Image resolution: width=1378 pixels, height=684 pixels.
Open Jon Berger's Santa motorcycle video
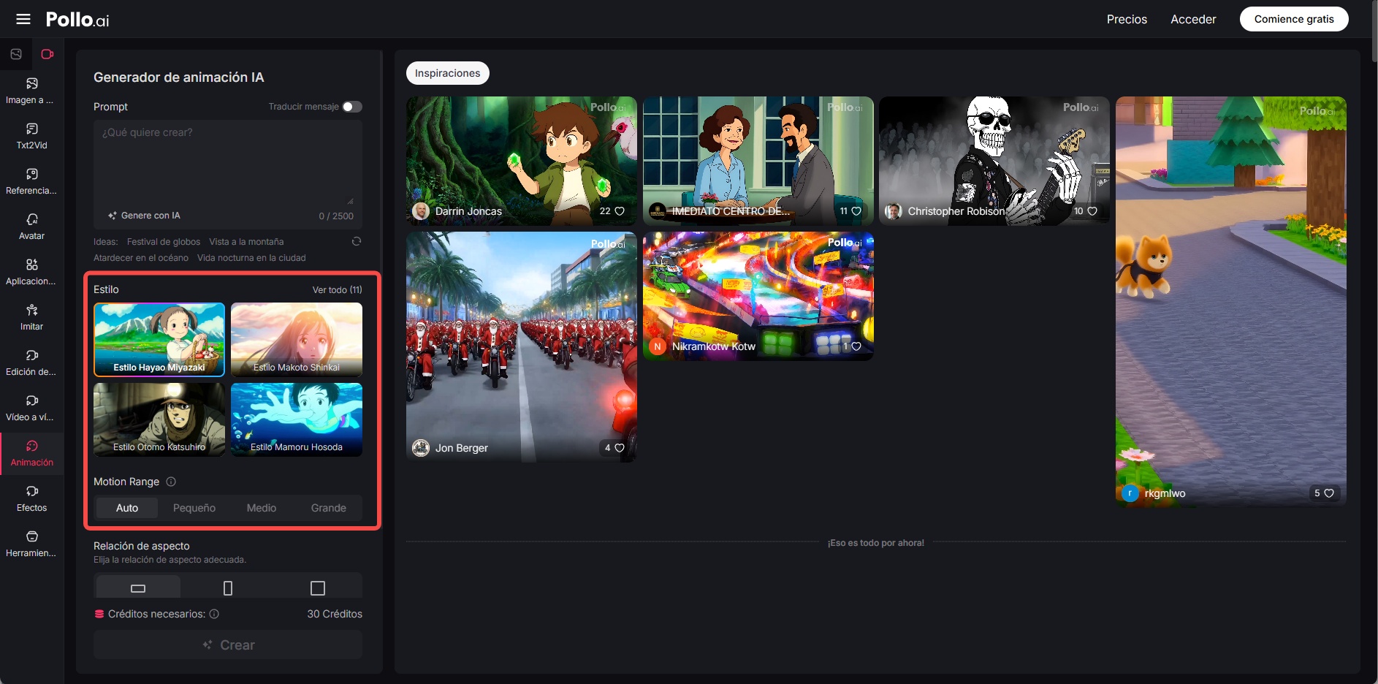tap(522, 346)
